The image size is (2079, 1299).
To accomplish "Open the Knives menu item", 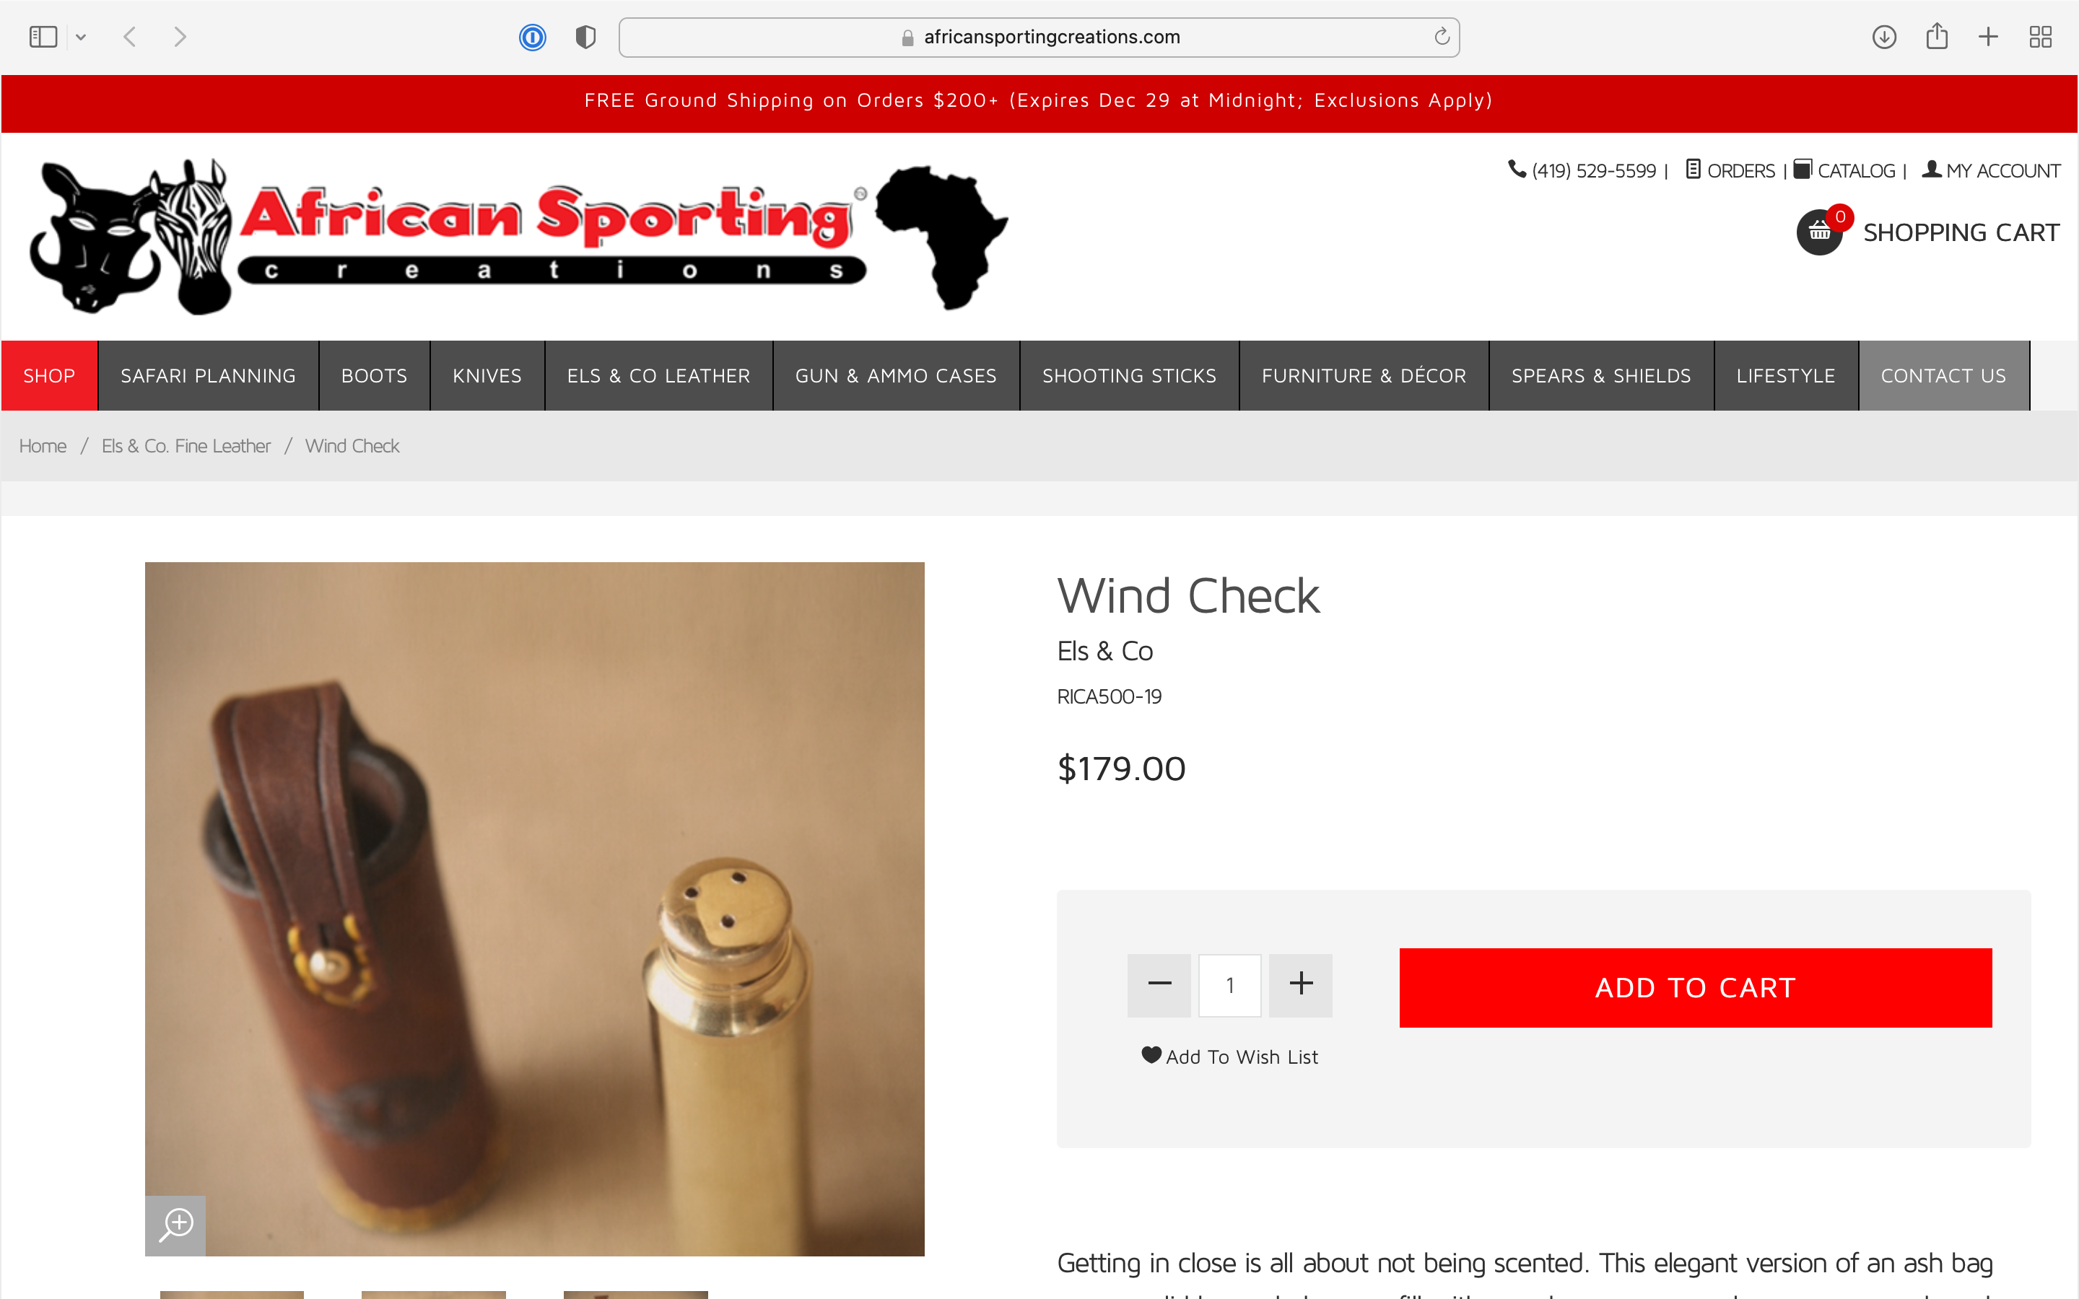I will (x=487, y=375).
